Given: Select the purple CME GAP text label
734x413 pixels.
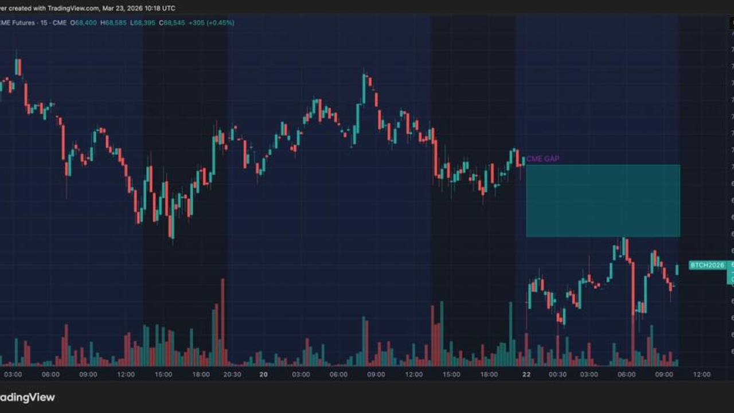Looking at the screenshot, I should 542,158.
